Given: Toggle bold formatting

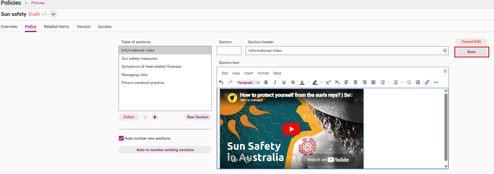Looking at the screenshot, I should (266, 82).
